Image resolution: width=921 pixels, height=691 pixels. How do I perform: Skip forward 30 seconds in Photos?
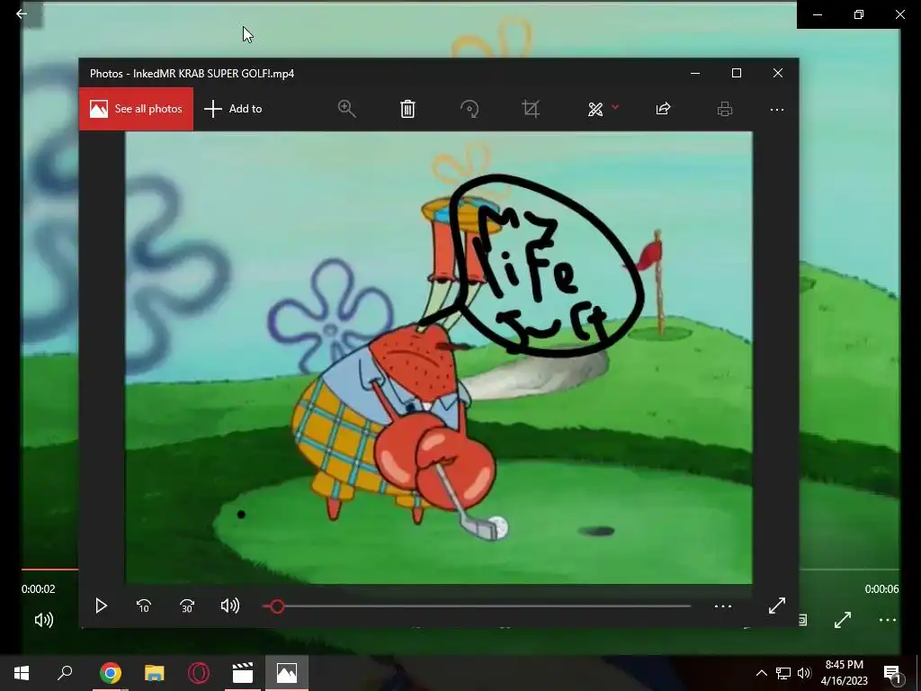click(187, 606)
